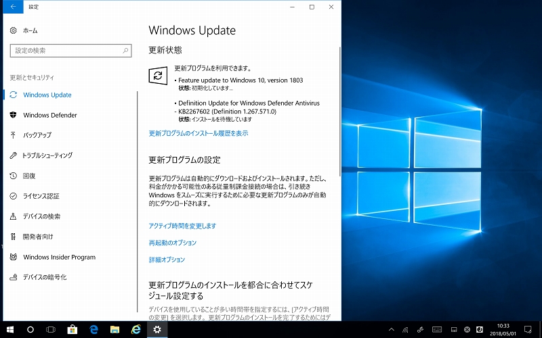This screenshot has height=338, width=542.
Task: Open Windows Defender settings page
Action: (x=50, y=115)
